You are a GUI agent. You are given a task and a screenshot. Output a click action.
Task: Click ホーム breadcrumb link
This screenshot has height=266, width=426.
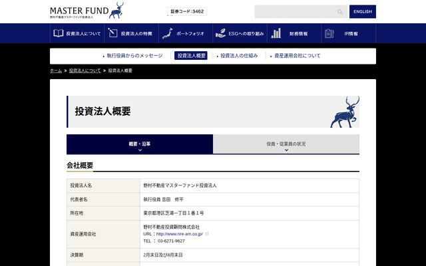click(56, 70)
